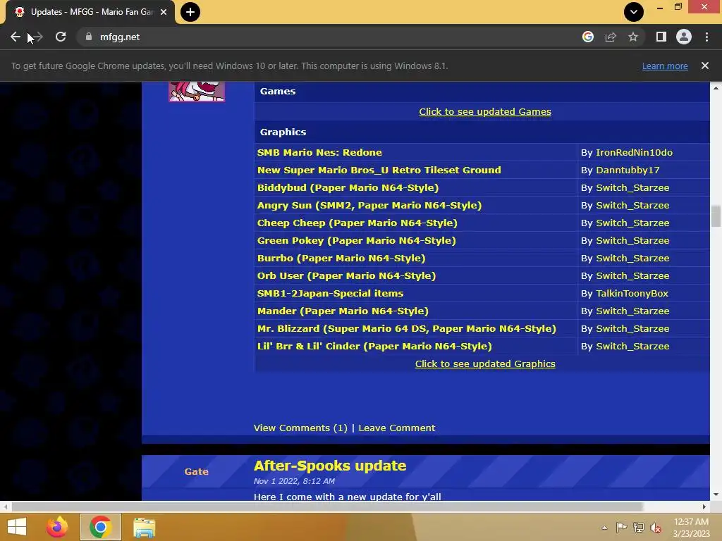Click the vertical scrollbar thumb
This screenshot has width=722, height=541.
pyautogui.click(x=716, y=216)
